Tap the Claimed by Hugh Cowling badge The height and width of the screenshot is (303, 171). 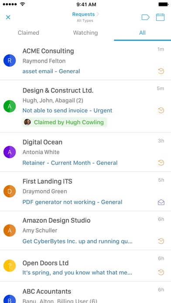pos(65,122)
